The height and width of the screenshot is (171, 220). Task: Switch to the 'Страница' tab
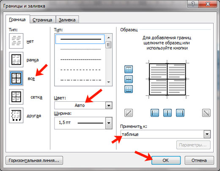(42, 20)
